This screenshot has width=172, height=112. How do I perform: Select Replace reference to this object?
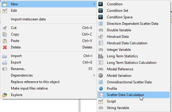(35, 82)
